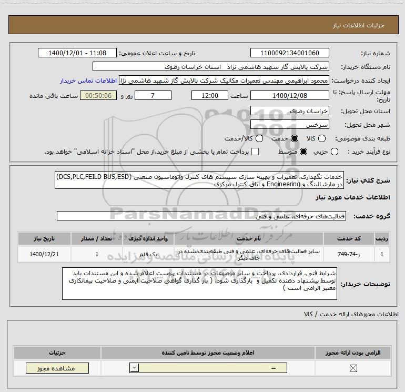Viewport: 405px width, 392px height.
Task: Click the announcement date field 1400/12/01 - 11:08
Action: 77,53
